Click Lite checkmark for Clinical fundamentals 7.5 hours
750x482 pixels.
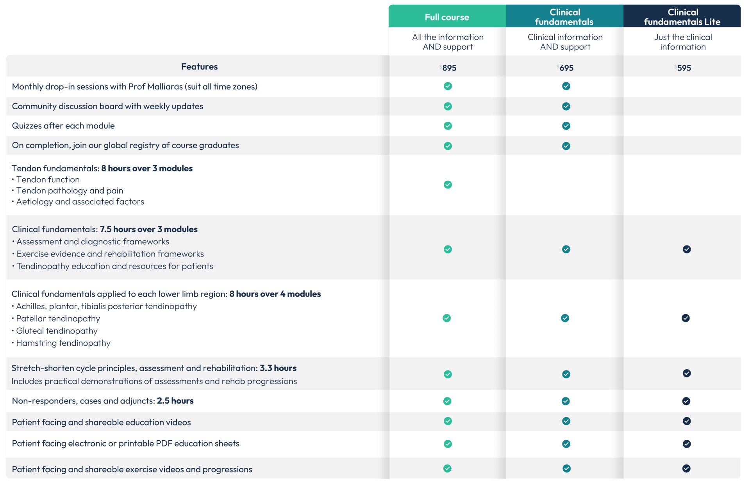coord(686,249)
